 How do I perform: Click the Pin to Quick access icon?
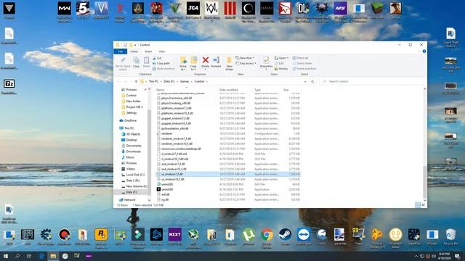click(x=123, y=61)
